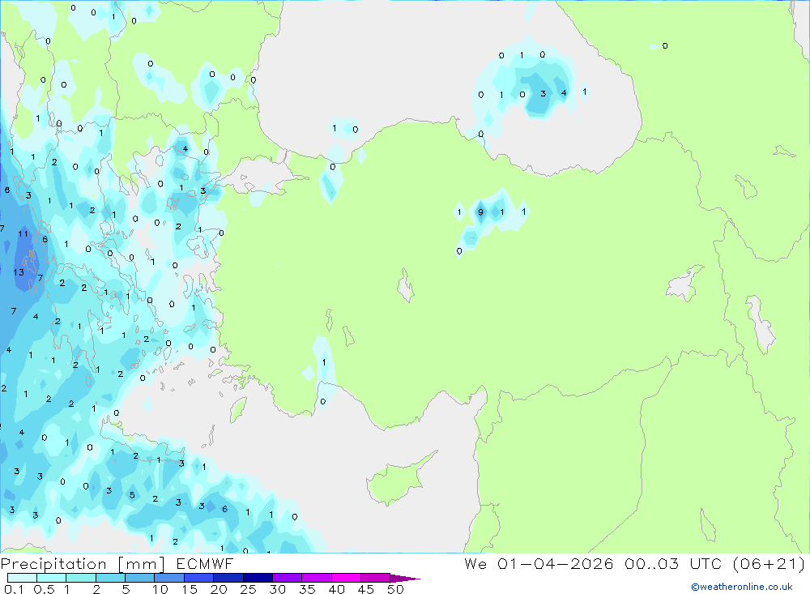This screenshot has width=810, height=594.
Task: Click the purple arrow end of the legend
Action: point(404,579)
